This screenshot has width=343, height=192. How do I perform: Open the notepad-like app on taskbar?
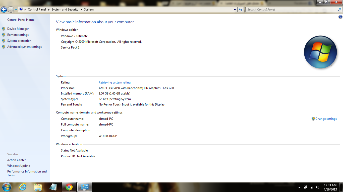point(53,187)
